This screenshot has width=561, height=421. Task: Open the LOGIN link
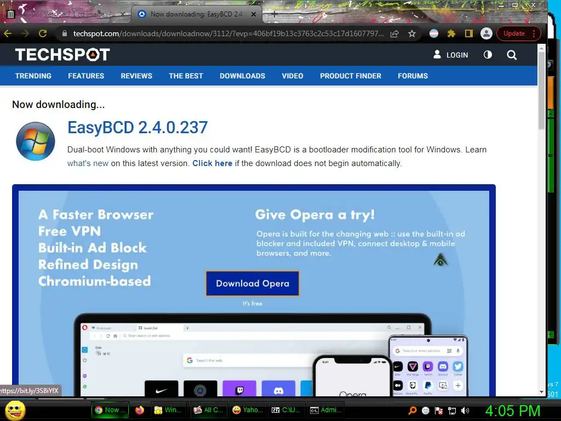[450, 55]
